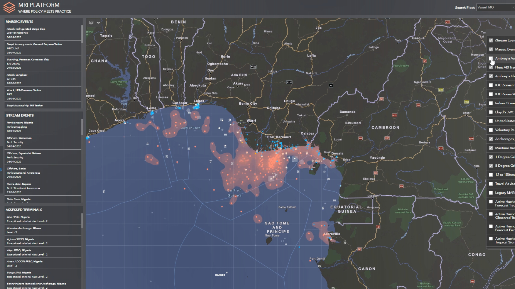Enable Active Hurricane Observed Track checkbox
Image resolution: width=515 pixels, height=289 pixels.
click(x=491, y=214)
